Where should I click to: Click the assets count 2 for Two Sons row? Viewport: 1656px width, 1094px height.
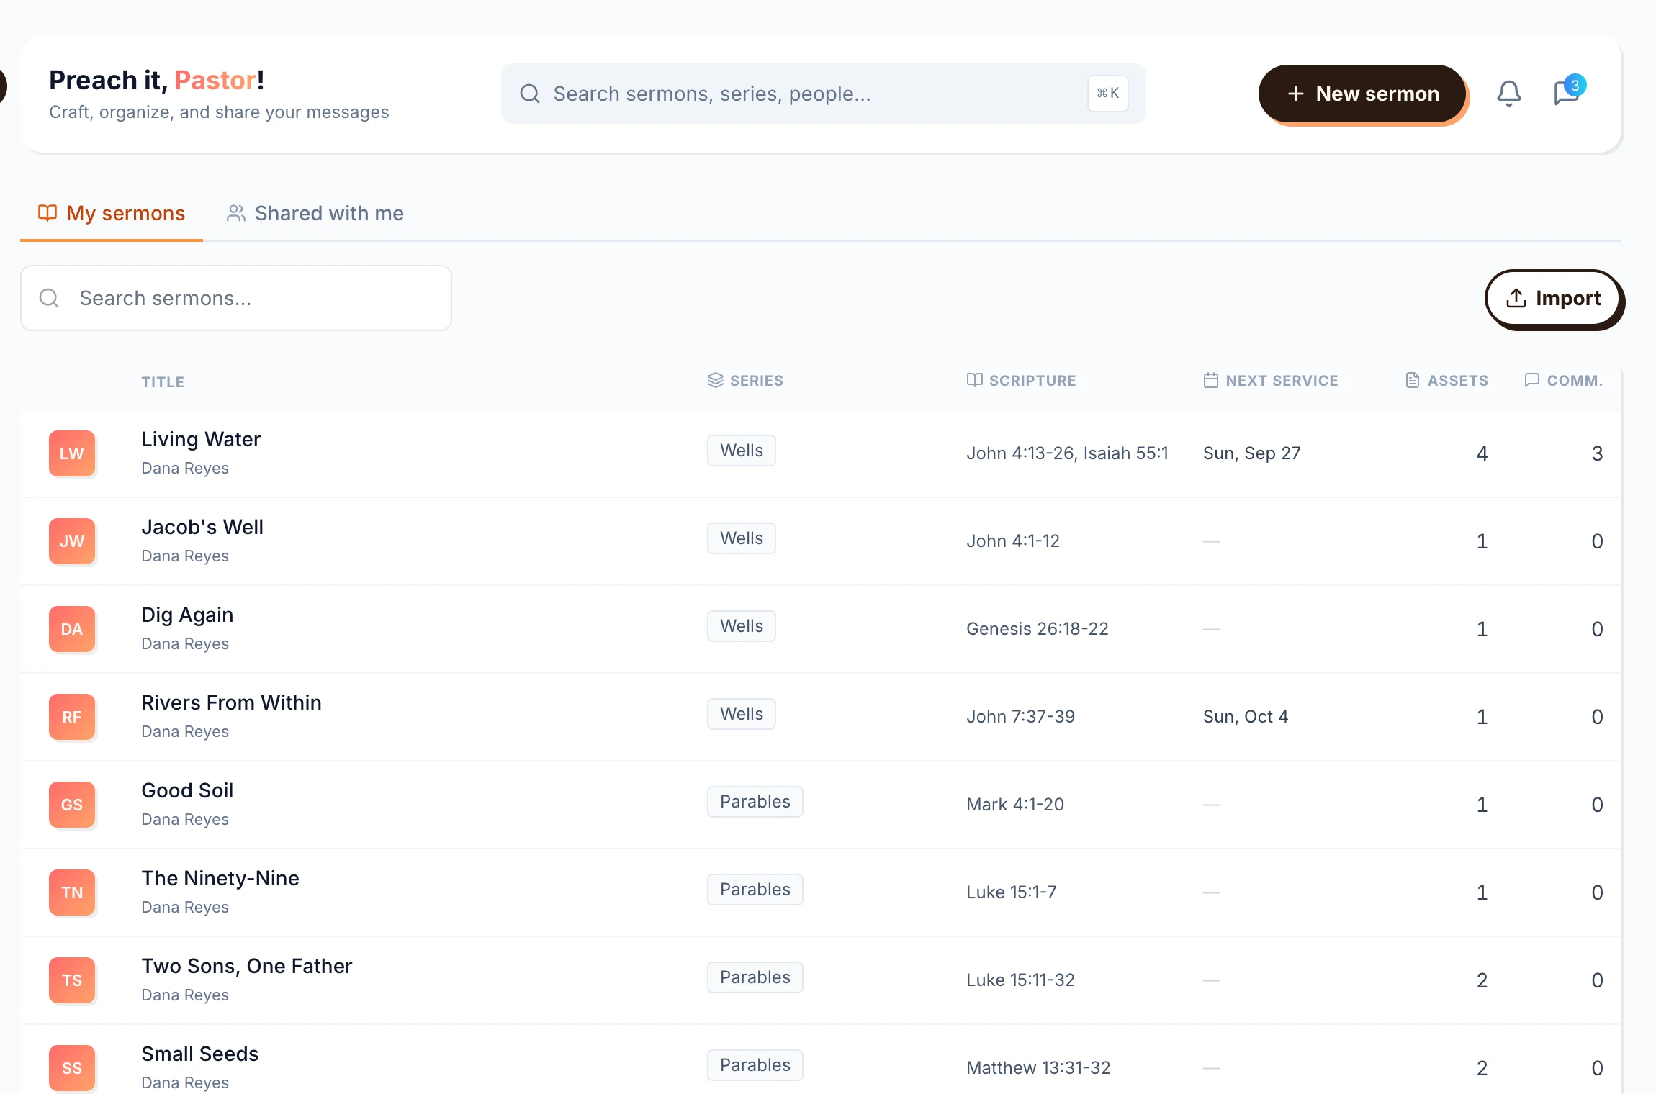coord(1482,980)
